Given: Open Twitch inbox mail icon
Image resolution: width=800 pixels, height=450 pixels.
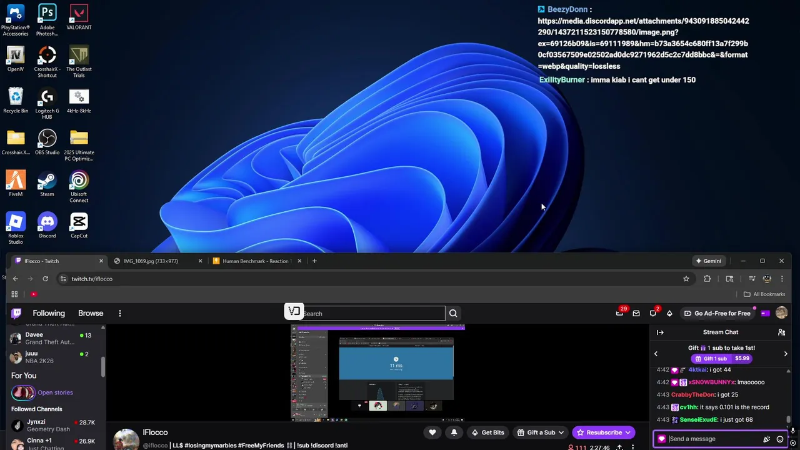Looking at the screenshot, I should (636, 313).
